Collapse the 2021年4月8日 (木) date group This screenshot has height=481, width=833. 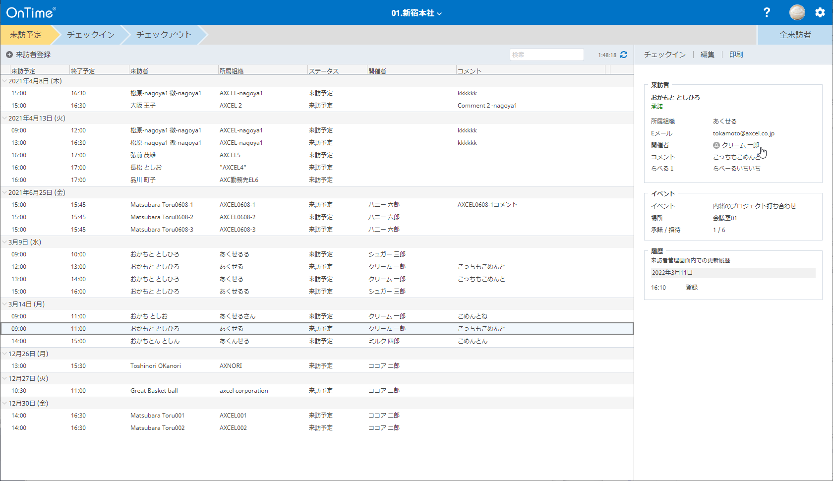click(4, 81)
